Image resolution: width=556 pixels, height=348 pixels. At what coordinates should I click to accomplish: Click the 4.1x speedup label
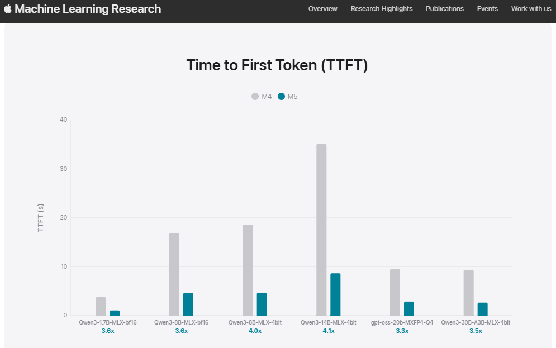pyautogui.click(x=329, y=331)
